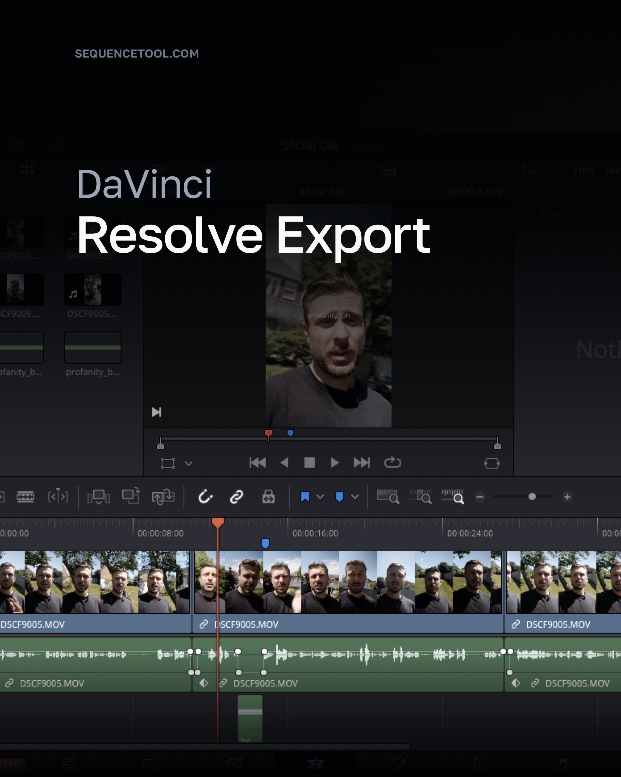Screen dimensions: 621x777
Task: Click the Replace Clip toolbar icon
Action: [163, 497]
